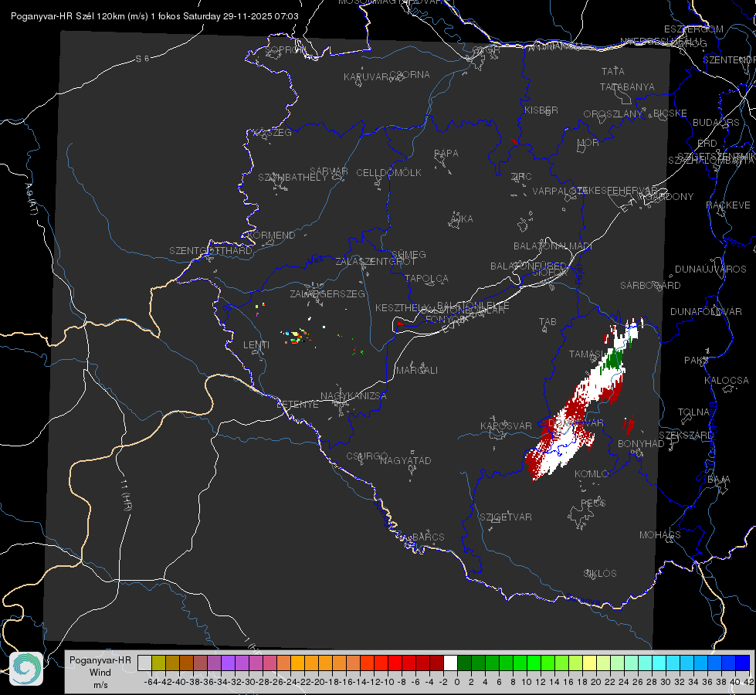The image size is (756, 695).
Task: Select the olive swatch between -64 and -42
Action: tap(158, 663)
